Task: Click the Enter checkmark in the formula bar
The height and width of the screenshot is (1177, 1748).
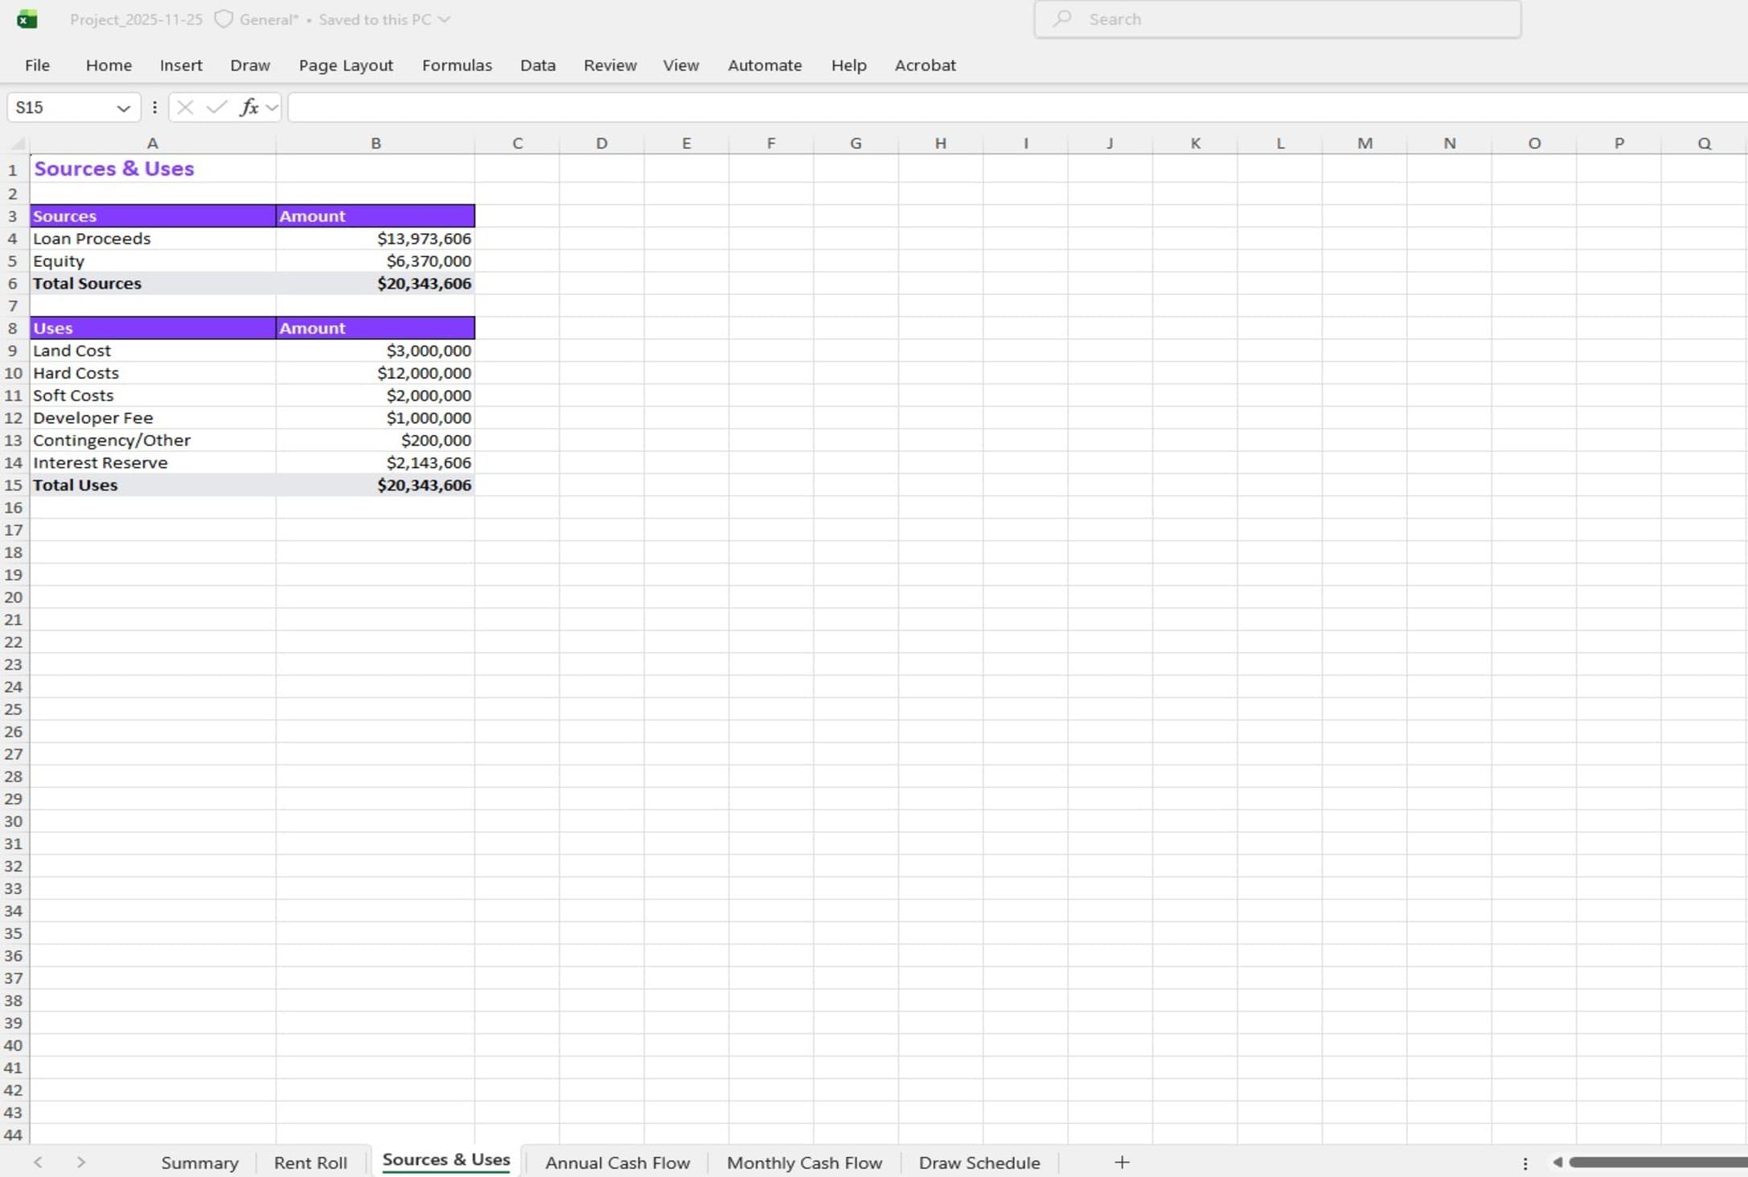Action: pyautogui.click(x=216, y=107)
